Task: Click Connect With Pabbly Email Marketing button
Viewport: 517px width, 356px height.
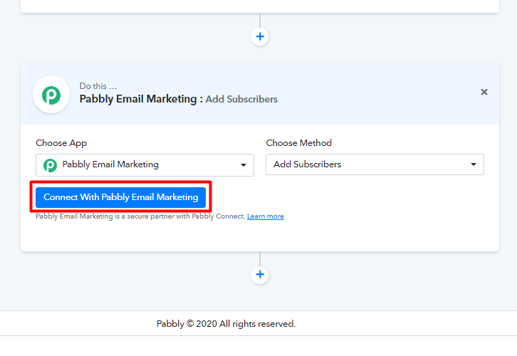Action: (120, 197)
